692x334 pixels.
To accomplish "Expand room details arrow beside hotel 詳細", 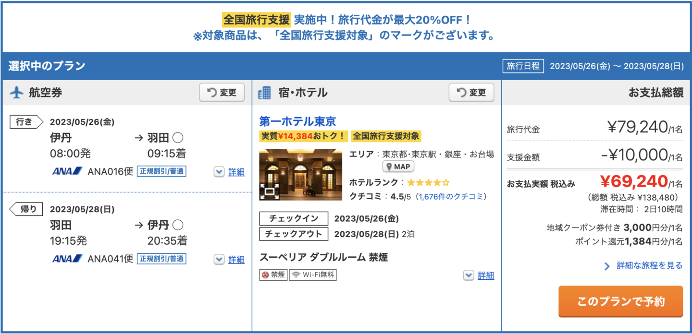I will tap(469, 275).
